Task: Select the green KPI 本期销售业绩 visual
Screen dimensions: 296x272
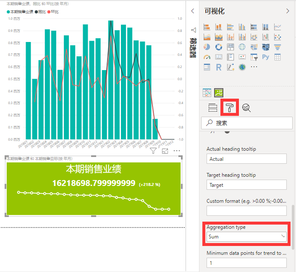Action: (x=94, y=188)
